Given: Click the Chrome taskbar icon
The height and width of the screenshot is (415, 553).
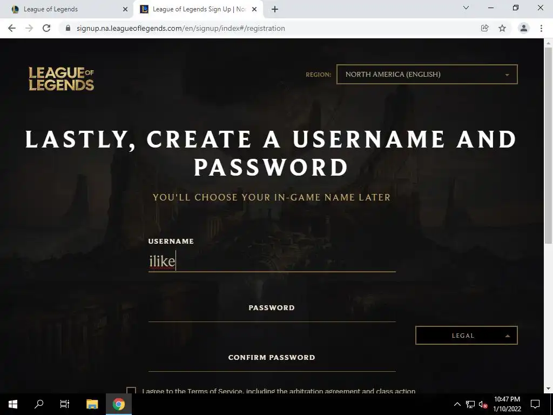Looking at the screenshot, I should tap(119, 404).
